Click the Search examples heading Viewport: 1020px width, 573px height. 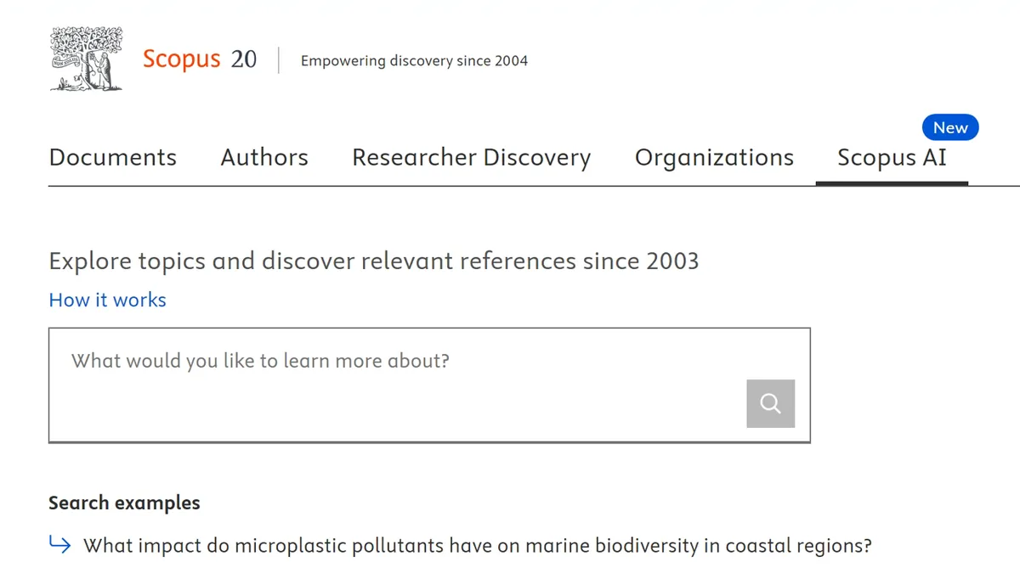tap(124, 503)
